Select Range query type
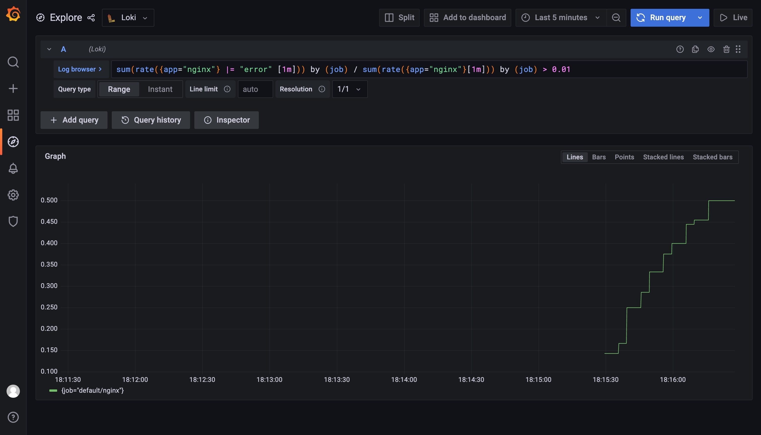The height and width of the screenshot is (435, 761). (119, 89)
